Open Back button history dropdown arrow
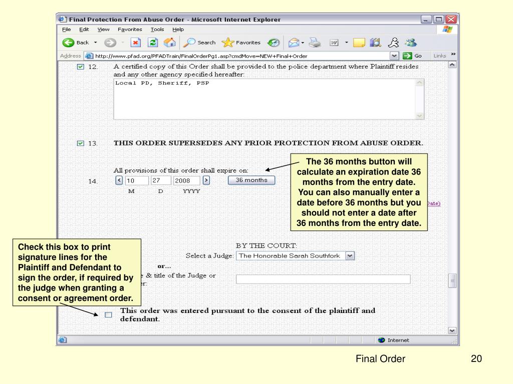Viewport: 513px width, 384px height. (94, 42)
